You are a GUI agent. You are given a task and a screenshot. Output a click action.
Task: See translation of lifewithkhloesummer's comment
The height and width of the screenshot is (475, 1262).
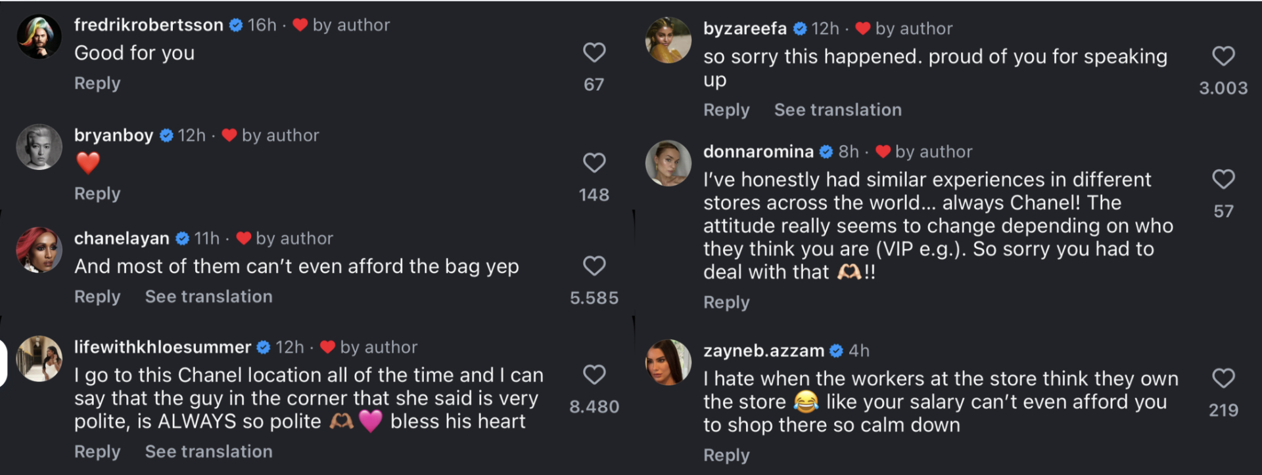[208, 451]
